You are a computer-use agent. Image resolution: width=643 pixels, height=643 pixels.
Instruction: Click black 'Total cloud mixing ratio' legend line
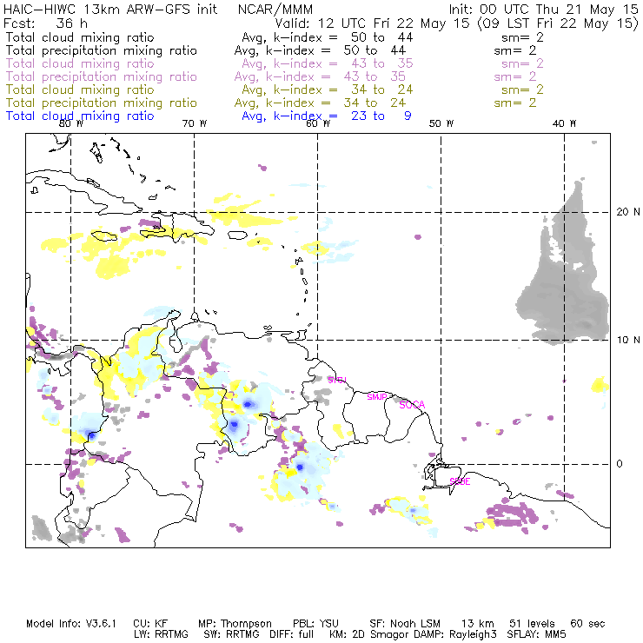(80, 37)
